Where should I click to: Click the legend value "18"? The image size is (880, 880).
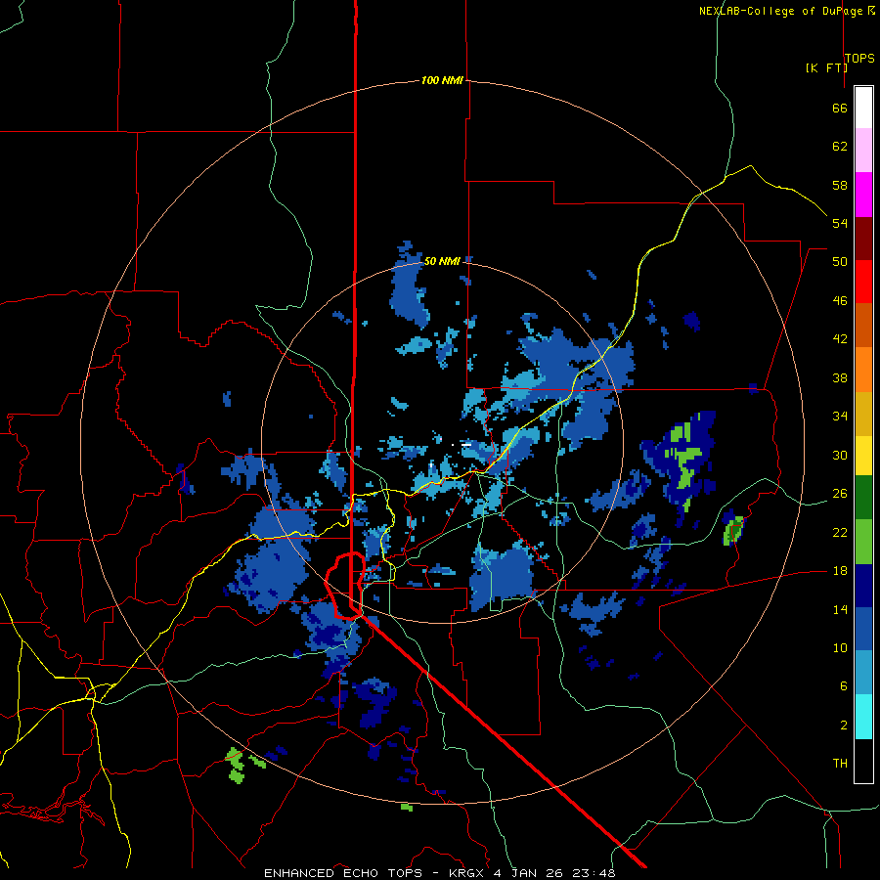click(840, 571)
